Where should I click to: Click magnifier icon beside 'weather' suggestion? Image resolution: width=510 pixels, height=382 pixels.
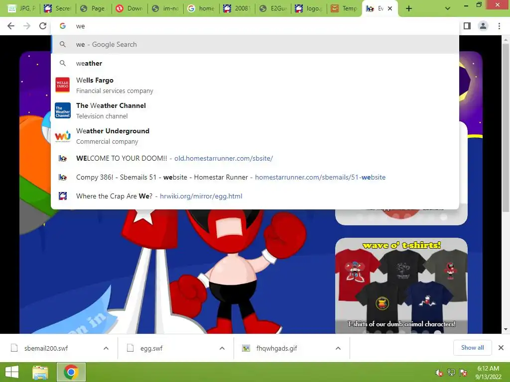click(62, 63)
